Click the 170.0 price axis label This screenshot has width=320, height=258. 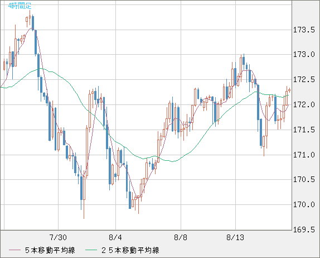(304, 204)
